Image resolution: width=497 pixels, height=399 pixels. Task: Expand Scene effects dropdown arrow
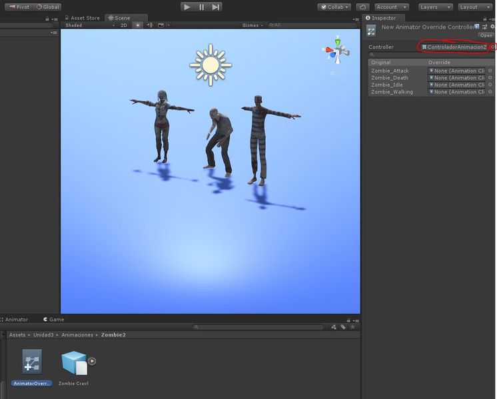pyautogui.click(x=169, y=25)
